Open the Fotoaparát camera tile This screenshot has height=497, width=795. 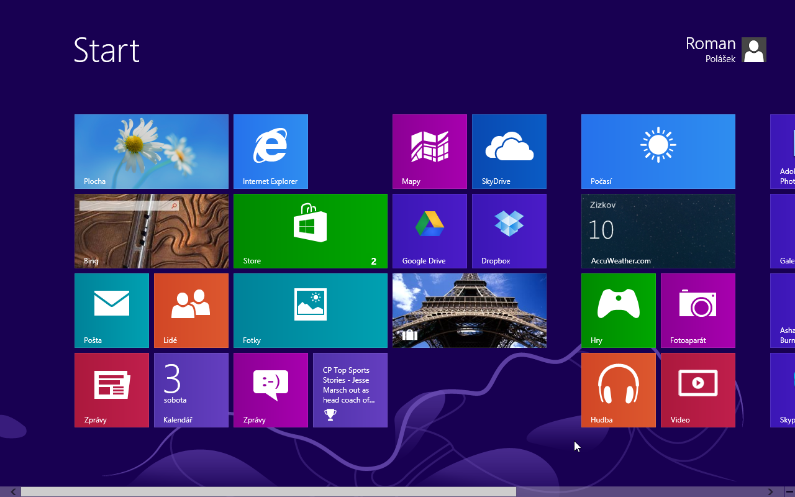click(698, 311)
